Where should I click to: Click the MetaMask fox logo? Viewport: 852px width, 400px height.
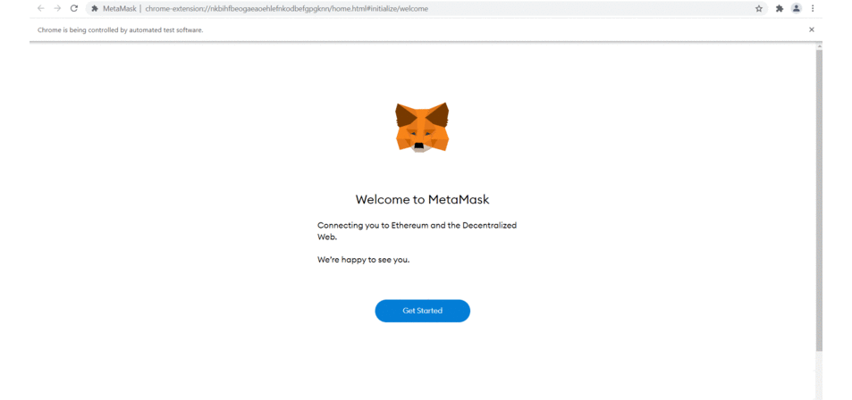click(x=422, y=127)
